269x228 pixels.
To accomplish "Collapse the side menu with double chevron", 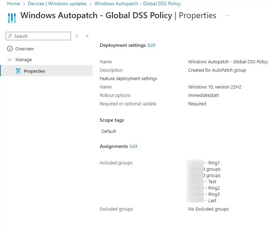I will (x=87, y=36).
